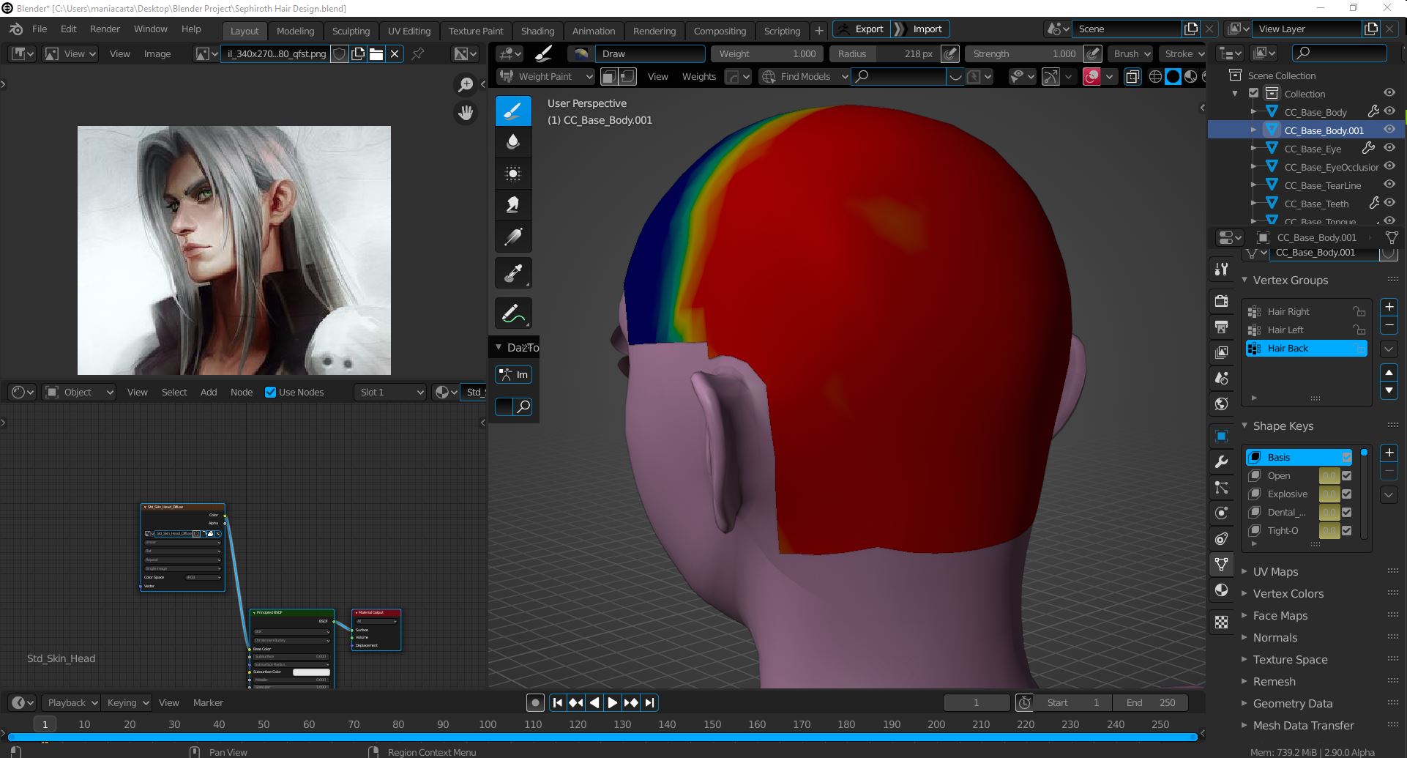Image resolution: width=1407 pixels, height=758 pixels.
Task: Switch to Shading workspace tab
Action: 537,31
